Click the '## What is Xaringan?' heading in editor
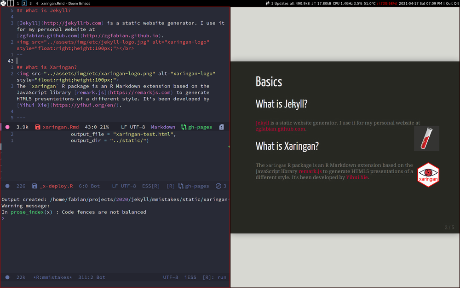This screenshot has width=460, height=288. tap(46, 67)
